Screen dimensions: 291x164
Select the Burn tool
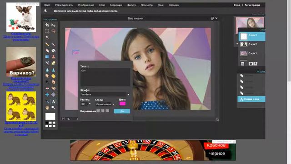(54, 82)
